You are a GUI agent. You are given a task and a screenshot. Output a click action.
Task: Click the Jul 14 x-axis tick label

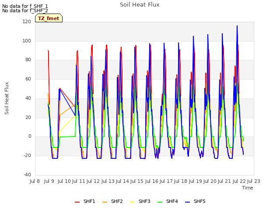[122, 181]
